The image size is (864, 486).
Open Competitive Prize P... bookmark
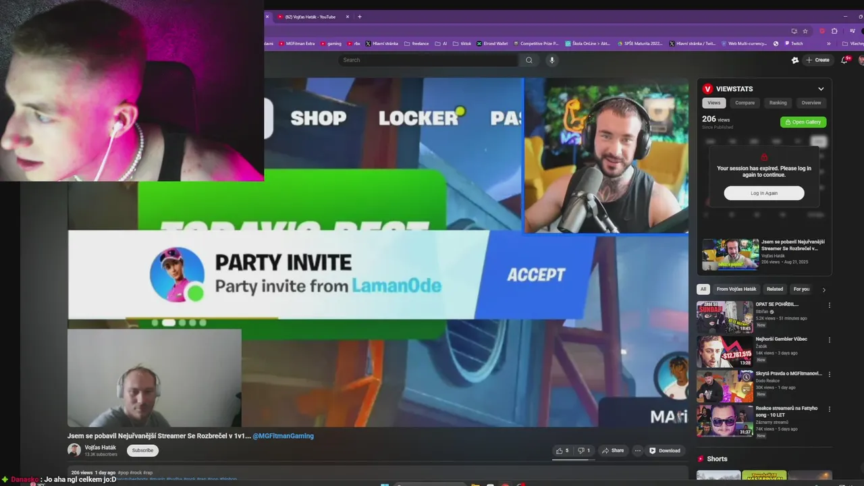535,43
